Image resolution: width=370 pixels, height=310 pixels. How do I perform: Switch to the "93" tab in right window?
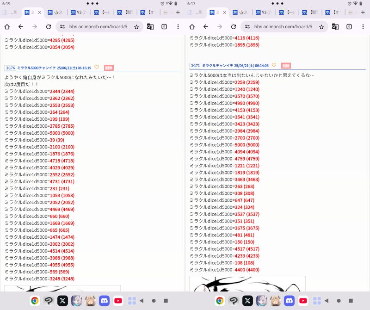265,12
